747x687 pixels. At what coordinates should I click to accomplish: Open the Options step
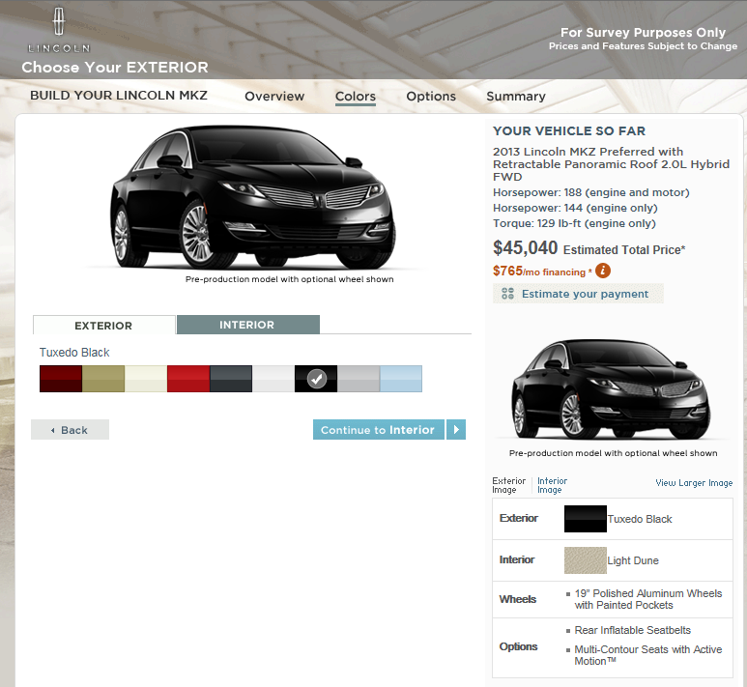[431, 97]
